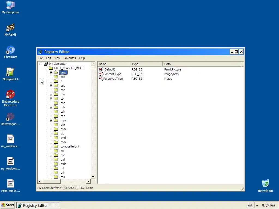Click Registry Editor taskbar button

tap(38, 205)
